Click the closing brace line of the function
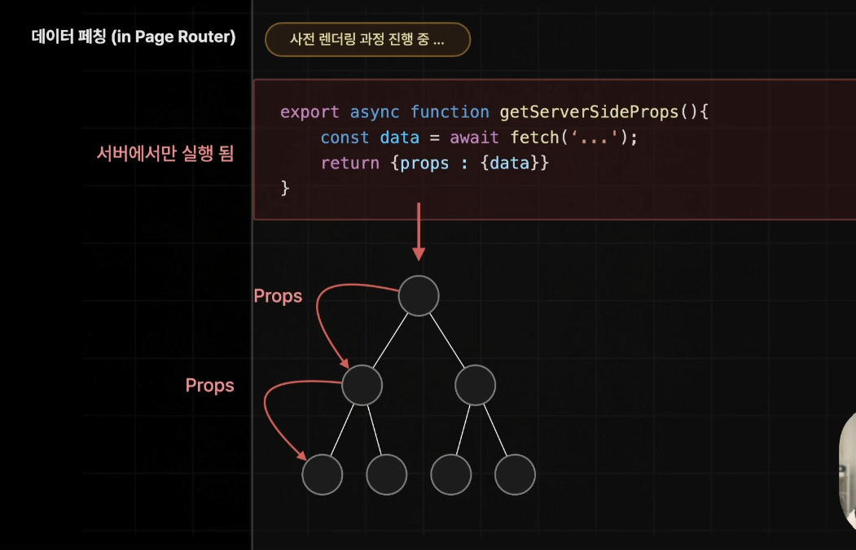Image resolution: width=856 pixels, height=550 pixels. coord(285,188)
